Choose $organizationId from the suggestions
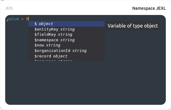 67,51
